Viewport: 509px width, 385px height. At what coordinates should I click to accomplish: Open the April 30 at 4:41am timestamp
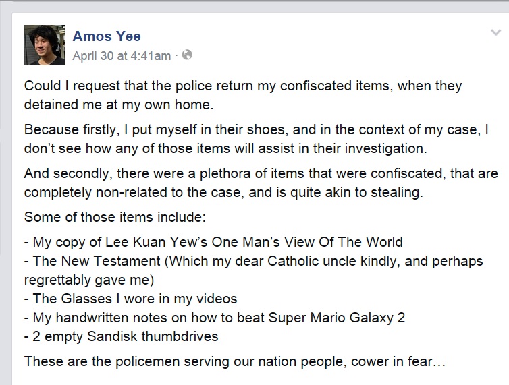(x=122, y=56)
